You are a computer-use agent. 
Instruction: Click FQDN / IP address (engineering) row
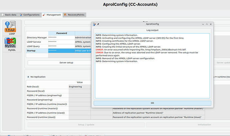click(x=47, y=96)
